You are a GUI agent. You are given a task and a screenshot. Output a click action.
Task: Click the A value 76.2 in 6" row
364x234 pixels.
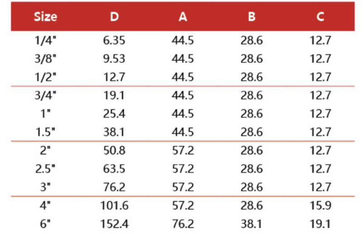(x=182, y=225)
